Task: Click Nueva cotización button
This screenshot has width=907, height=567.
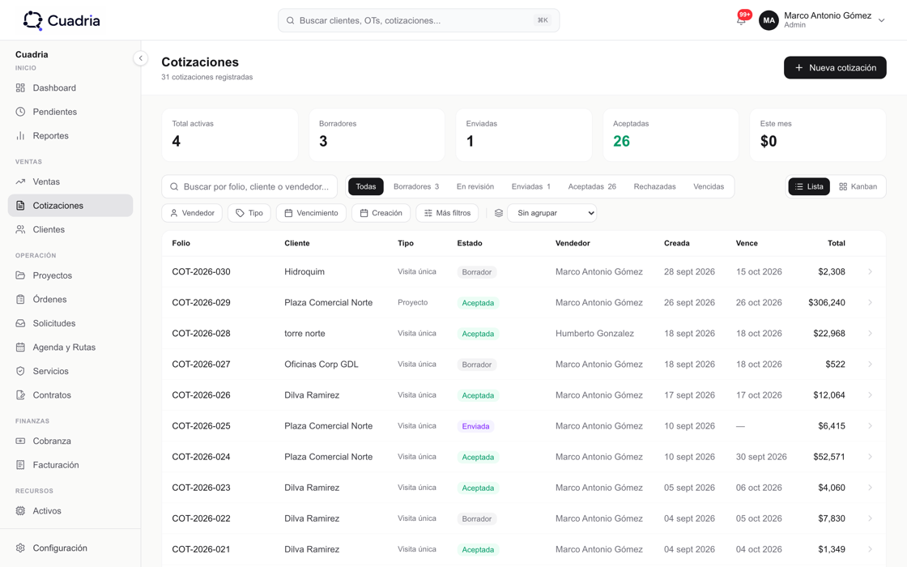Action: 835,68
